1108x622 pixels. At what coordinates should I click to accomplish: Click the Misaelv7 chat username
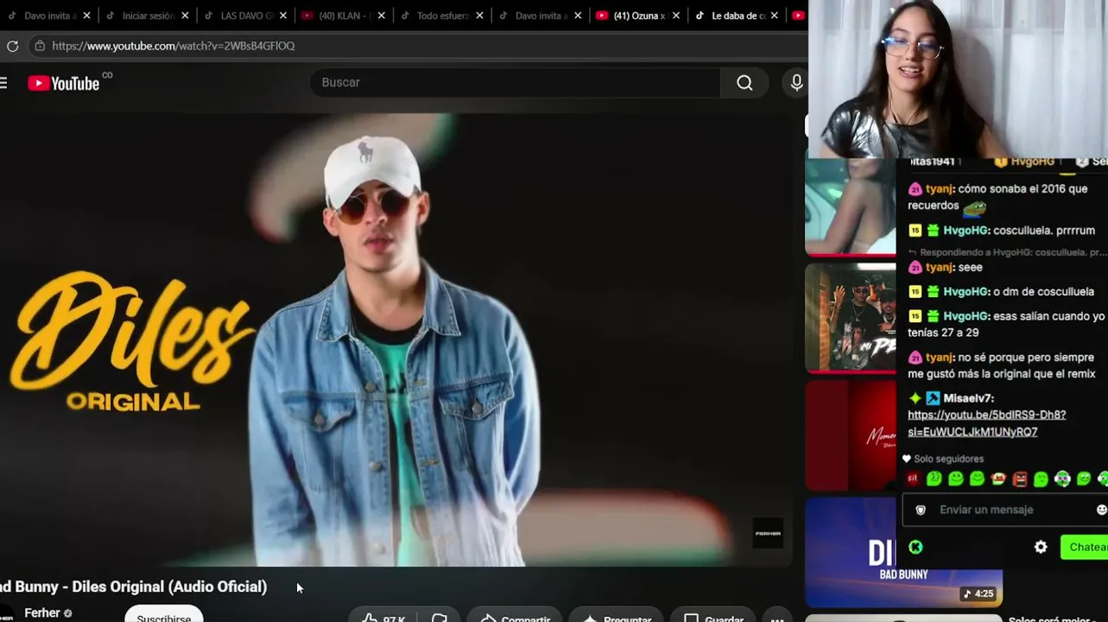pos(969,398)
